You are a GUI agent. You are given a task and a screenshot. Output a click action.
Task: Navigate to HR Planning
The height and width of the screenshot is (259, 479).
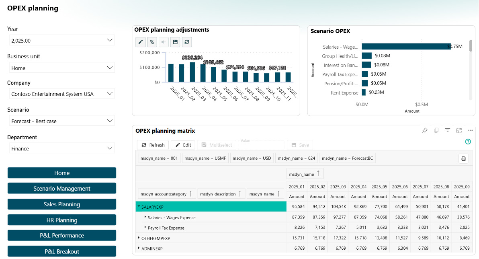pos(62,220)
